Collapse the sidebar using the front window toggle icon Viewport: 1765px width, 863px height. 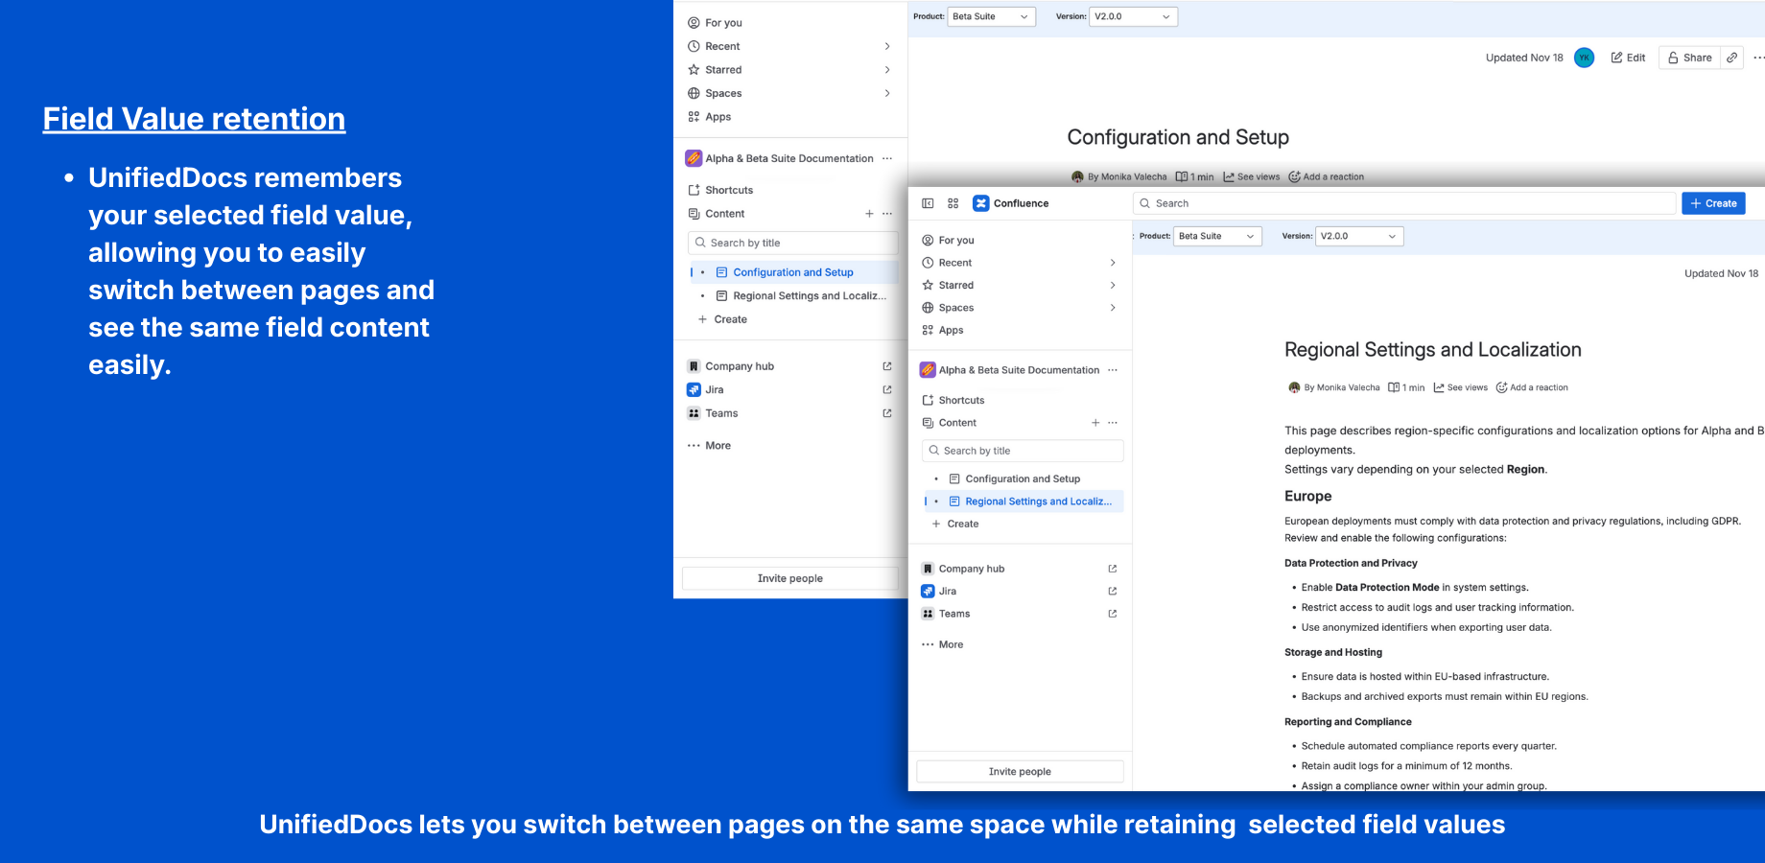click(x=928, y=203)
